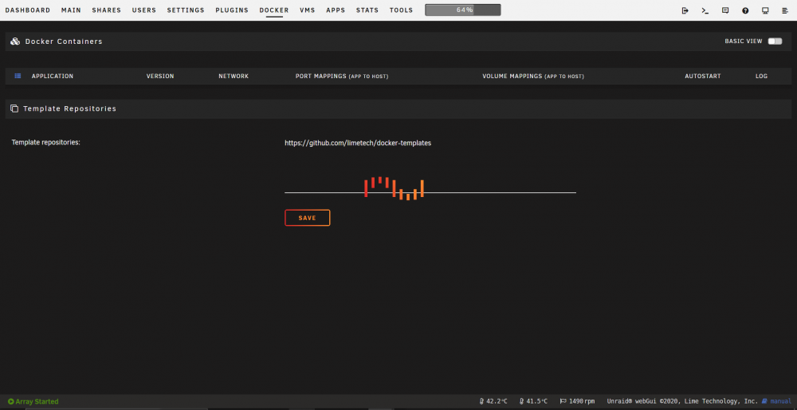The image size is (797, 410).
Task: Open the info monitor icon
Action: click(x=765, y=10)
